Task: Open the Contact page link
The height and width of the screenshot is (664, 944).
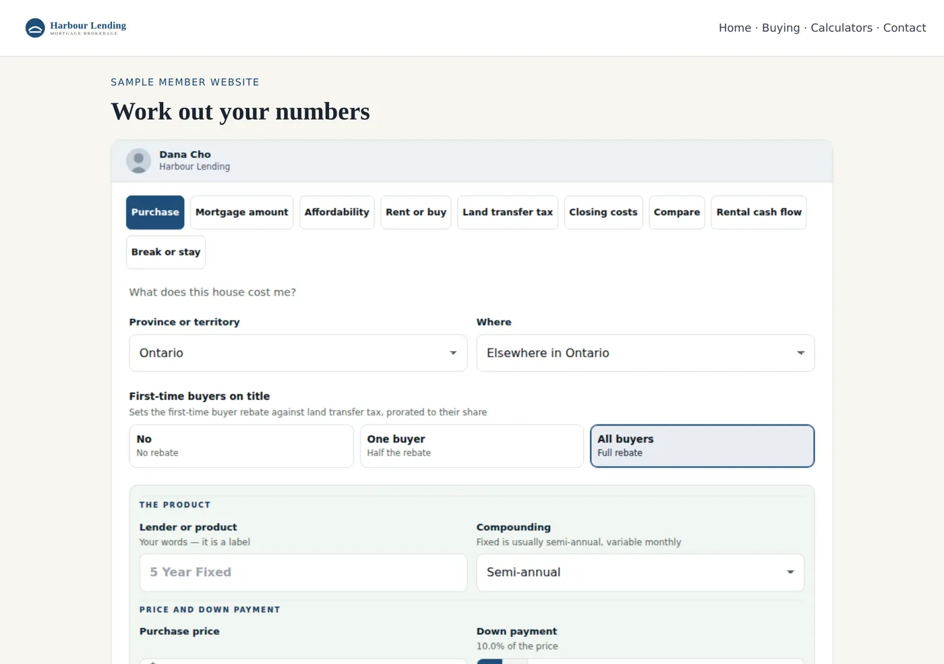Action: coord(904,28)
